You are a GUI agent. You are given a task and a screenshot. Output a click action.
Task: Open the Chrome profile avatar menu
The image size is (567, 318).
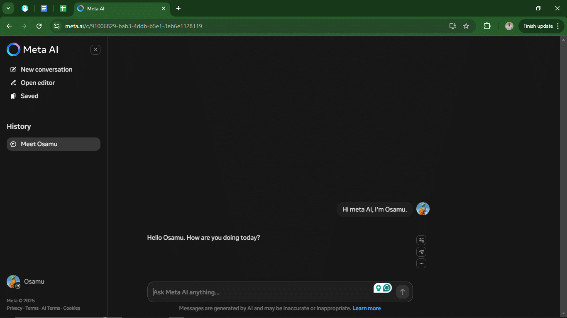click(509, 26)
